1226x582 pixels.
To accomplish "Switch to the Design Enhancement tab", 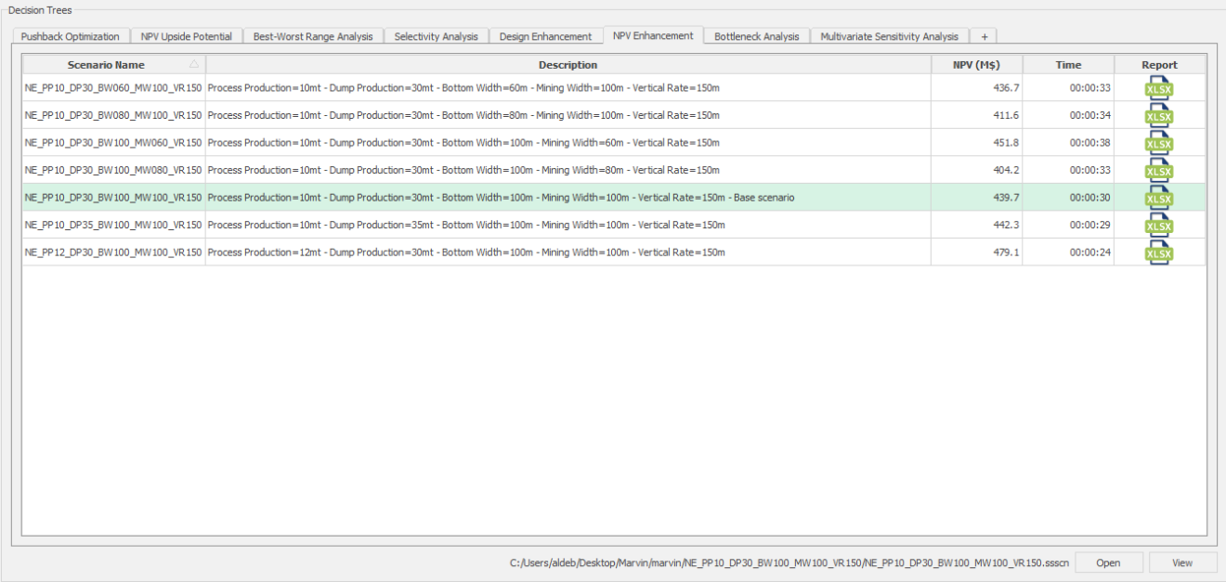I will 546,35.
